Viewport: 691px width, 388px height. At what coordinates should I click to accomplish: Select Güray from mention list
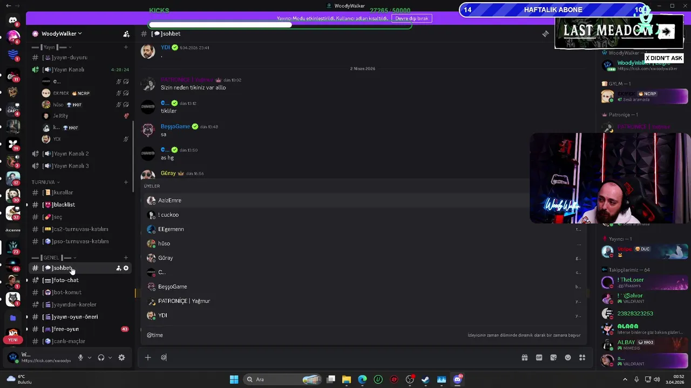pos(363,258)
